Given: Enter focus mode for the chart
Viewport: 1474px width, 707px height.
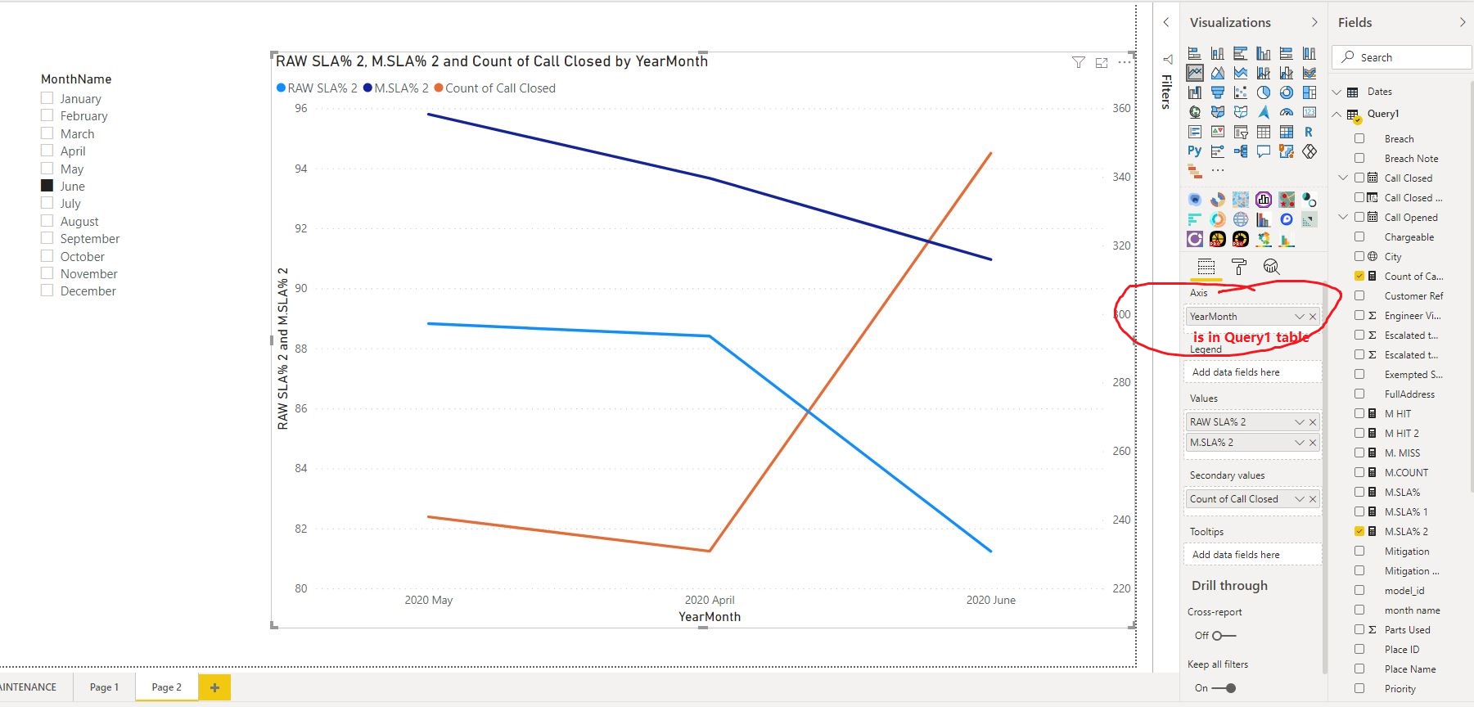Looking at the screenshot, I should pos(1102,62).
